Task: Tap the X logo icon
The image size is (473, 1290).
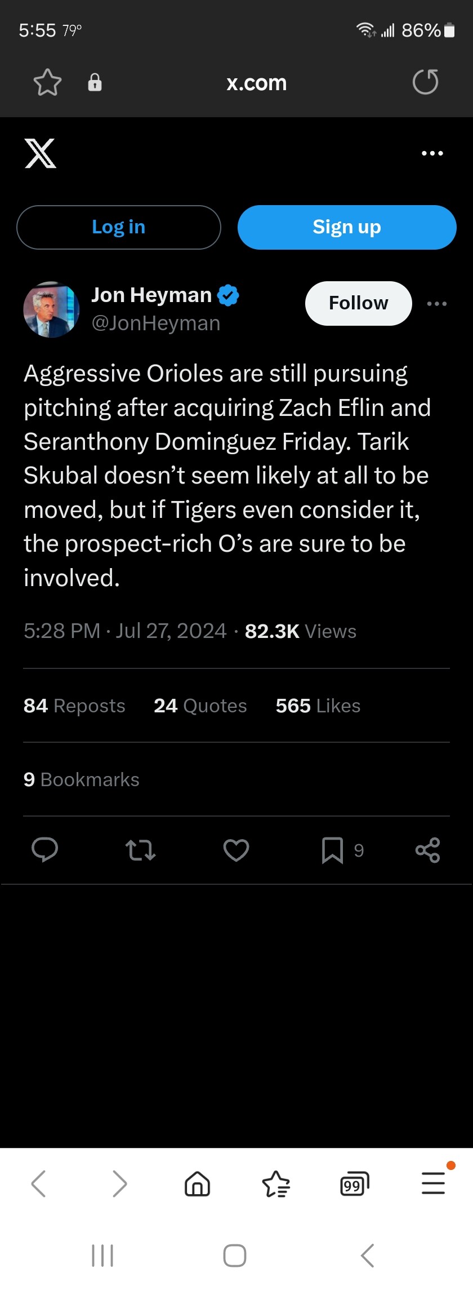Action: click(x=40, y=153)
